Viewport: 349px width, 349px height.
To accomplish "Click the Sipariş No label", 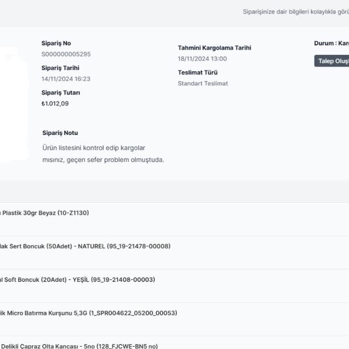I will [56, 43].
